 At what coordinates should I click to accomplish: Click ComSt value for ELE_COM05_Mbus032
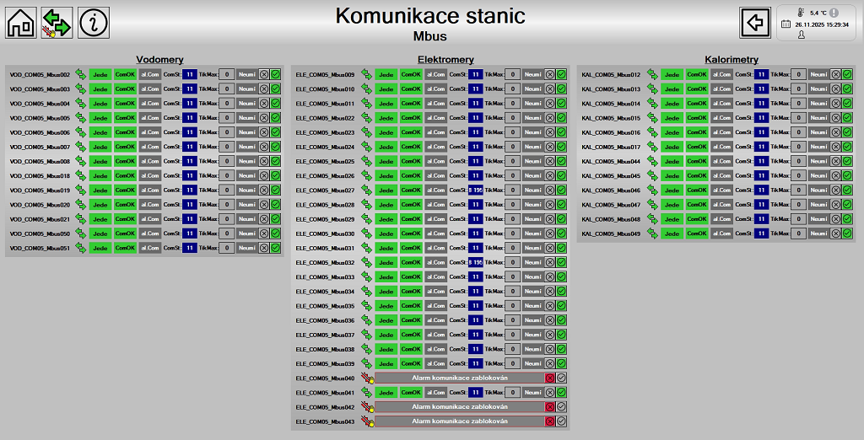tap(476, 263)
